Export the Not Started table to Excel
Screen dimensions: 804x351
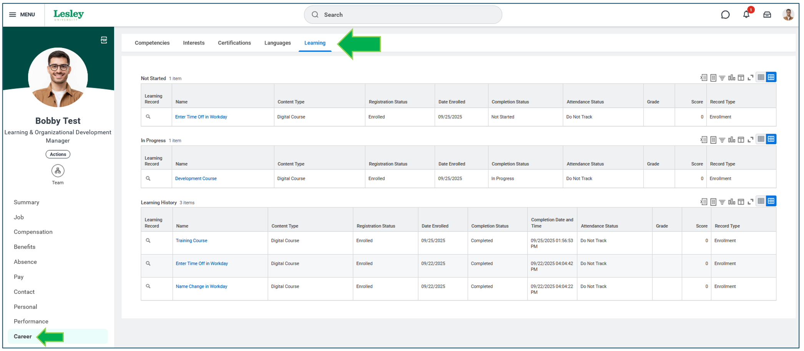pos(704,77)
